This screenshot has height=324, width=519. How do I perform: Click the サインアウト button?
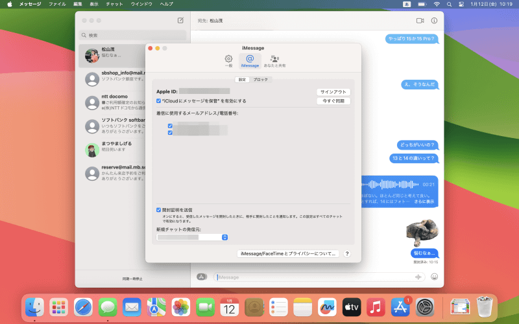click(x=333, y=92)
